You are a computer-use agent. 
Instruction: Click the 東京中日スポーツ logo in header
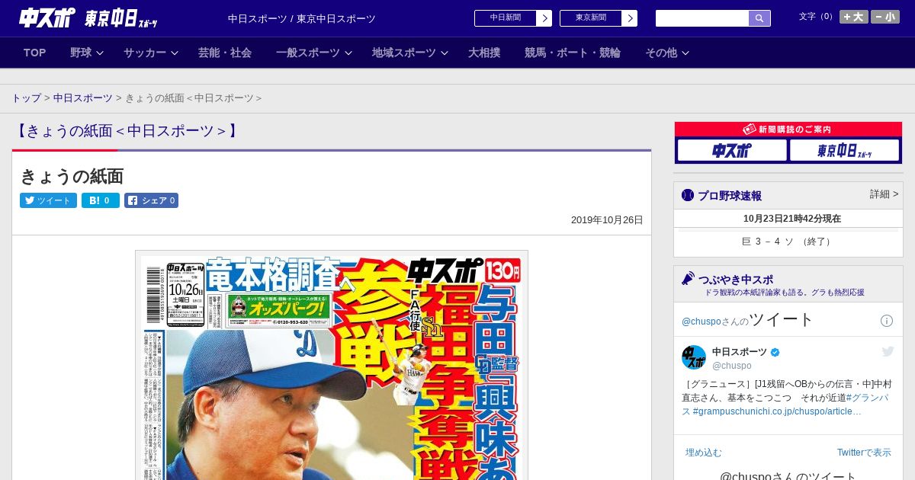(x=121, y=18)
